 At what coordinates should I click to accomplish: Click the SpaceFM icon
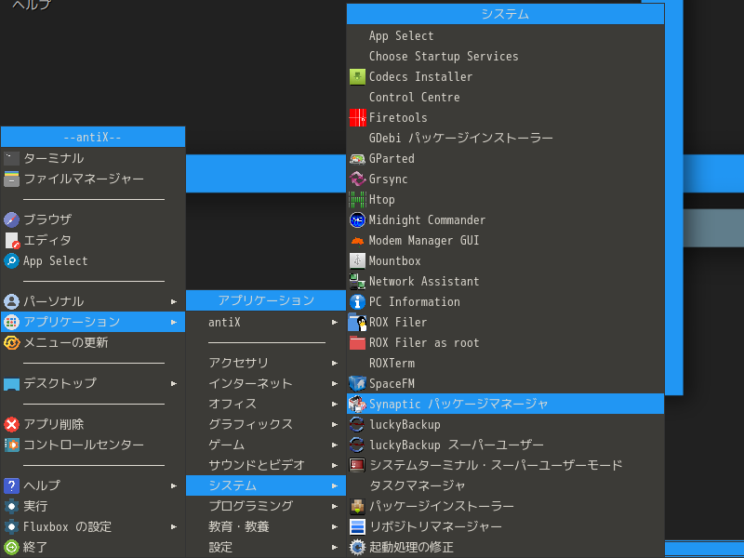coord(357,383)
